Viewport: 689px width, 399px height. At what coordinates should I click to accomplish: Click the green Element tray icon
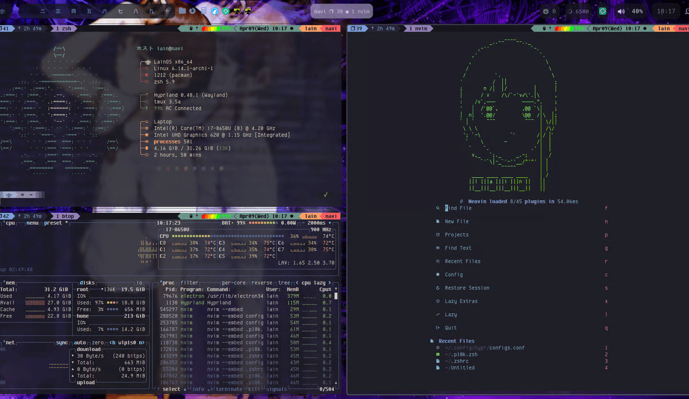click(x=603, y=11)
